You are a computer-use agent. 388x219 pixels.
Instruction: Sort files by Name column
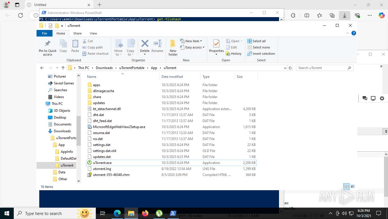[x=122, y=76]
